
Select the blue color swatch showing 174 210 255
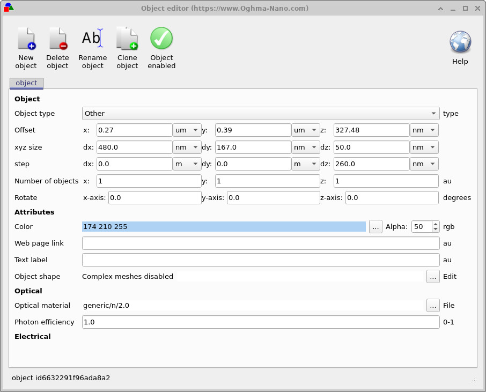223,226
